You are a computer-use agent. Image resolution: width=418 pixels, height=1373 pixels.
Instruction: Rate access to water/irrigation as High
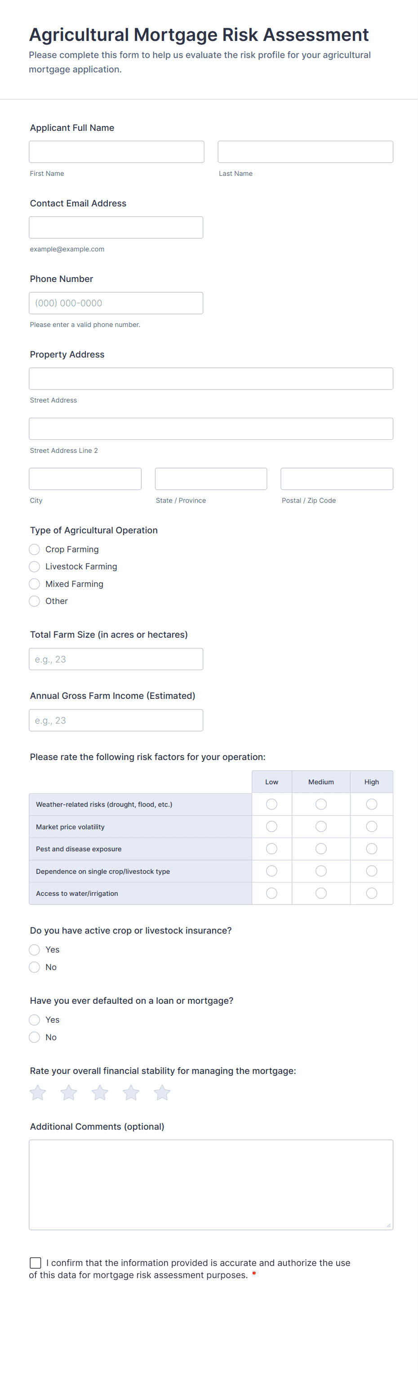tap(372, 893)
